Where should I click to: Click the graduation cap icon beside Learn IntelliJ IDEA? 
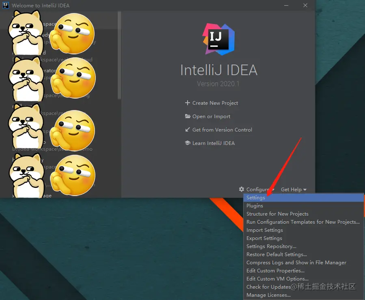[188, 143]
